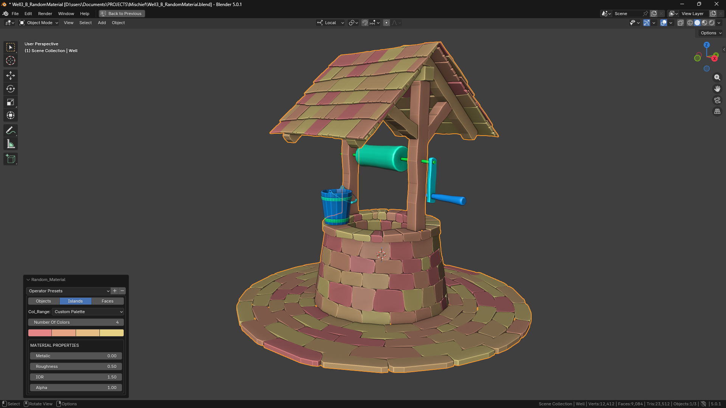The width and height of the screenshot is (726, 408).
Task: Click the Cursor tool icon
Action: 11,60
